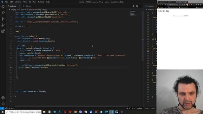The image size is (203, 114).
Task: Click the Windows taskbar search box
Action: (23, 112)
